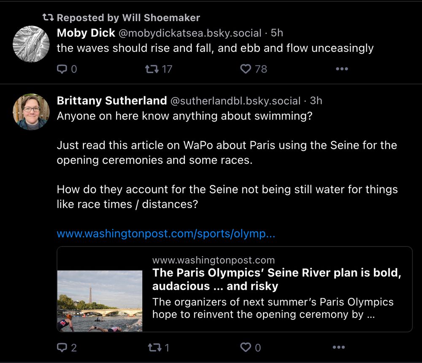Image resolution: width=422 pixels, height=363 pixels.
Task: Open more options on Brittany's post
Action: click(339, 347)
